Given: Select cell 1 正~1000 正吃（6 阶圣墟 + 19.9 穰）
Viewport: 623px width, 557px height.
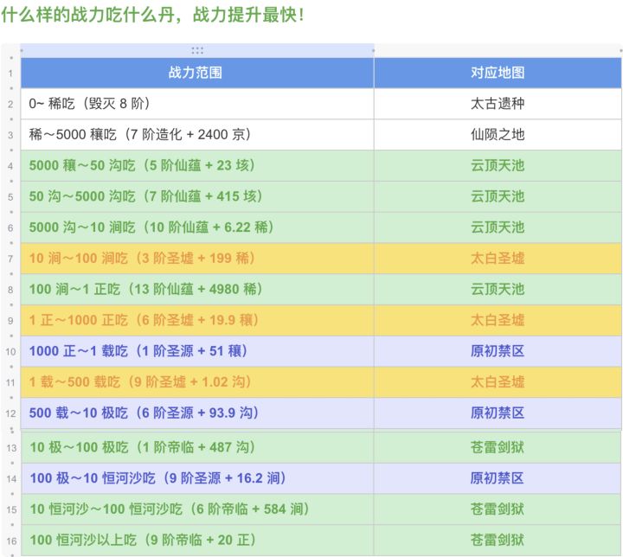Looking at the screenshot, I should (x=197, y=321).
